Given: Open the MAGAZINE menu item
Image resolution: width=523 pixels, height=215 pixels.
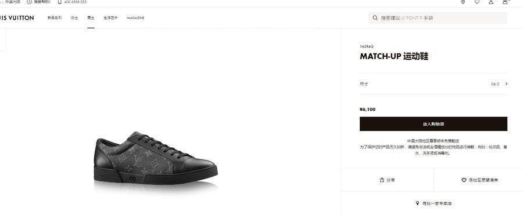Looking at the screenshot, I should coord(135,18).
